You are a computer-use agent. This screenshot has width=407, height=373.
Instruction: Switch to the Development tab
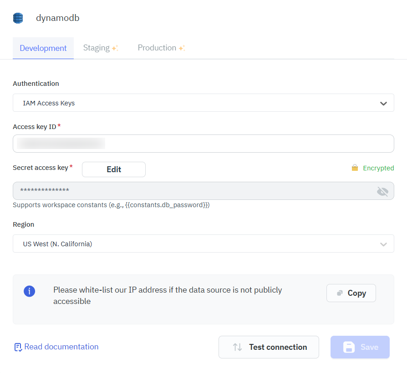coord(43,48)
